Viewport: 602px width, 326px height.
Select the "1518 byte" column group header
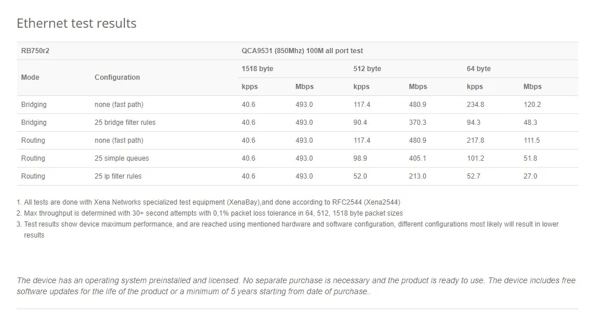point(258,69)
